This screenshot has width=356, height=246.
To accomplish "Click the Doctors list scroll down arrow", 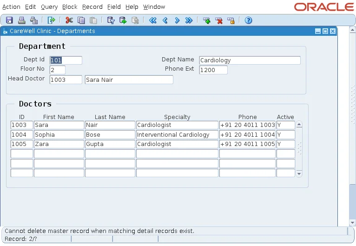I will pos(299,174).
